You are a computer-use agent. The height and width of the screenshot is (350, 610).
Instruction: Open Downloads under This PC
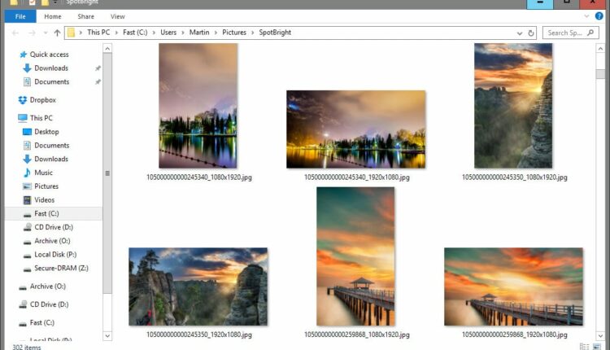[x=51, y=159]
